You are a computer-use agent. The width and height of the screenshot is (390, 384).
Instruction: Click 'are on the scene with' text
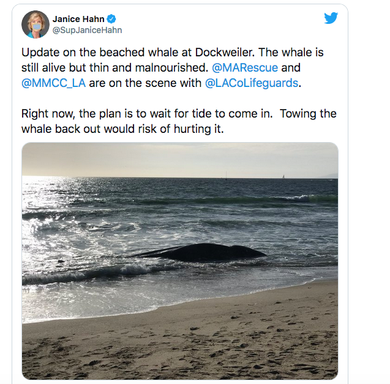coord(146,83)
